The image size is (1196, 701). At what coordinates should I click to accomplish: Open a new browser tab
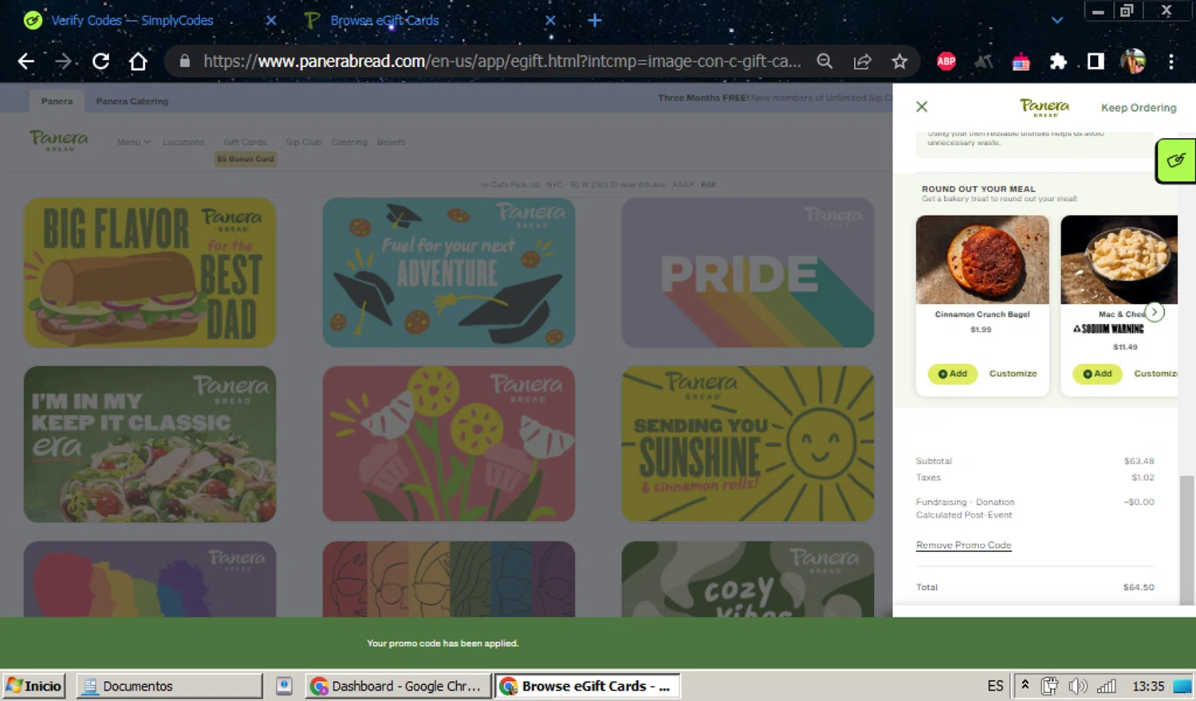pyautogui.click(x=595, y=20)
